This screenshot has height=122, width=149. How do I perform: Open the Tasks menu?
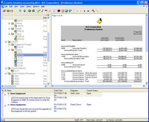tap(22, 6)
